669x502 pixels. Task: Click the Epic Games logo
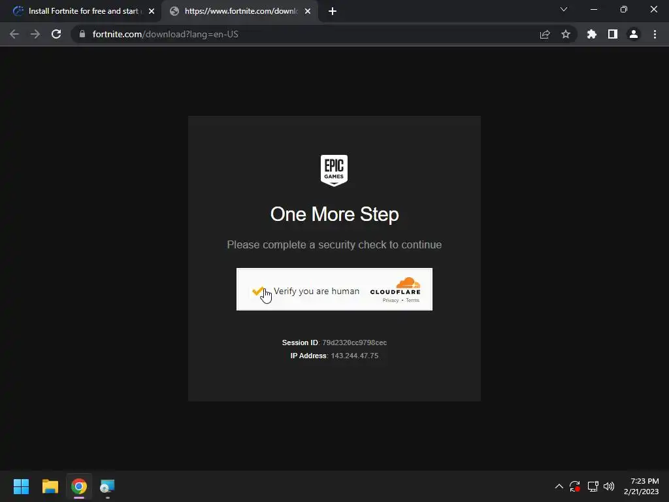pos(334,171)
